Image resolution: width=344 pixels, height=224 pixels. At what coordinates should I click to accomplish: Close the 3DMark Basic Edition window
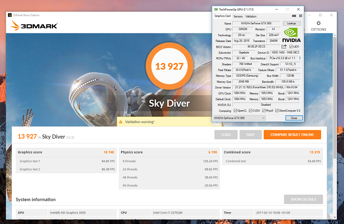331,15
